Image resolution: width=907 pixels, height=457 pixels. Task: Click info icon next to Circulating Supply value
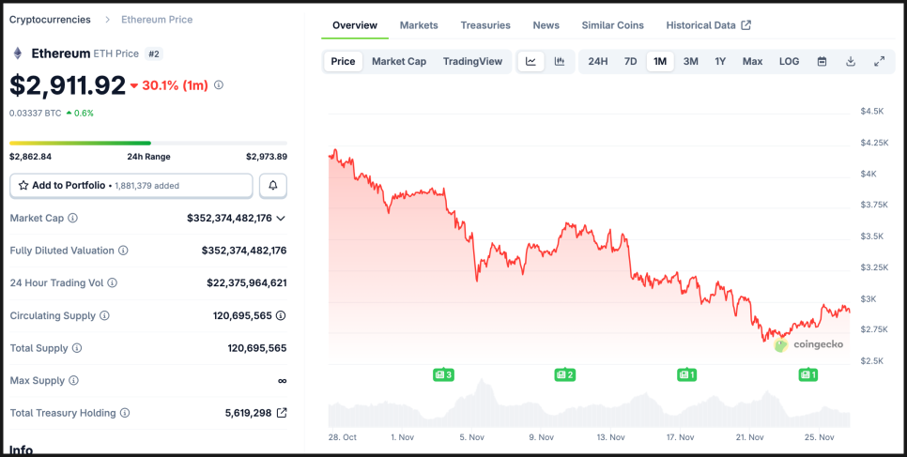pyautogui.click(x=281, y=316)
